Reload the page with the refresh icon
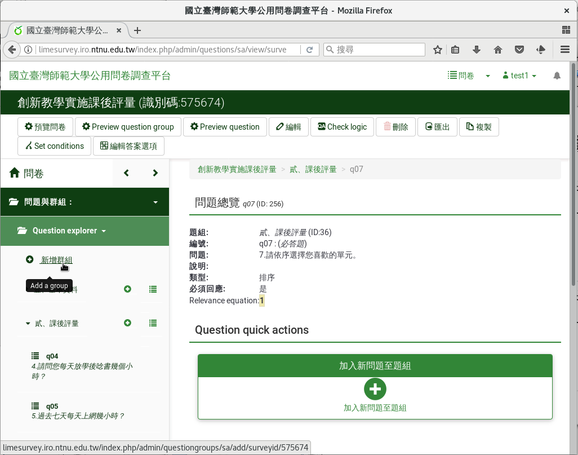The width and height of the screenshot is (578, 455). pyautogui.click(x=310, y=50)
